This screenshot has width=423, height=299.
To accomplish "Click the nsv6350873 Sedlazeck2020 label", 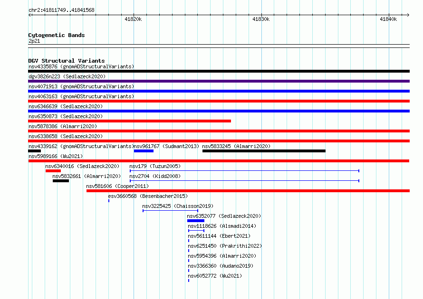I will pyautogui.click(x=66, y=116).
